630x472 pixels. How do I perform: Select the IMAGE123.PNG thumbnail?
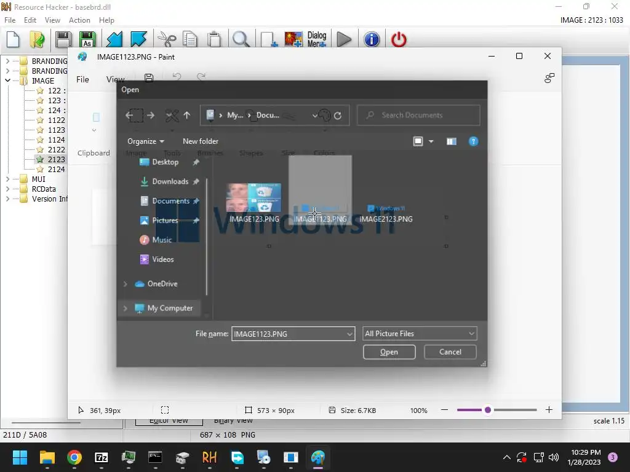pos(254,199)
